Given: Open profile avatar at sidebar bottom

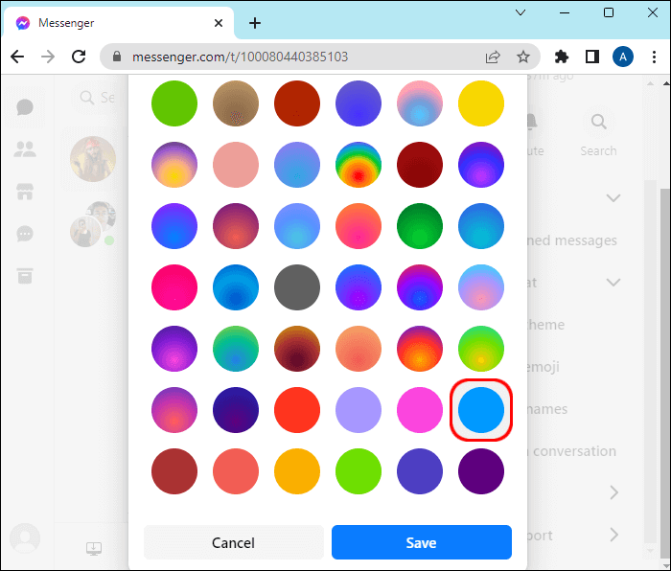Looking at the screenshot, I should coord(25,537).
